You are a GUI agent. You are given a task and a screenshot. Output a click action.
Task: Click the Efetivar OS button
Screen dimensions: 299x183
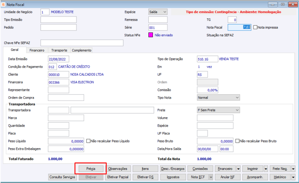145,177
